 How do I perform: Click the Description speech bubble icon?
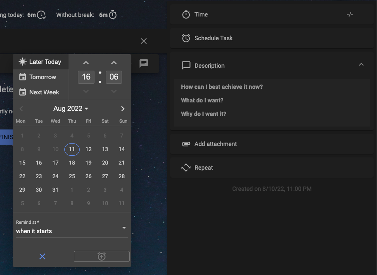point(186,65)
